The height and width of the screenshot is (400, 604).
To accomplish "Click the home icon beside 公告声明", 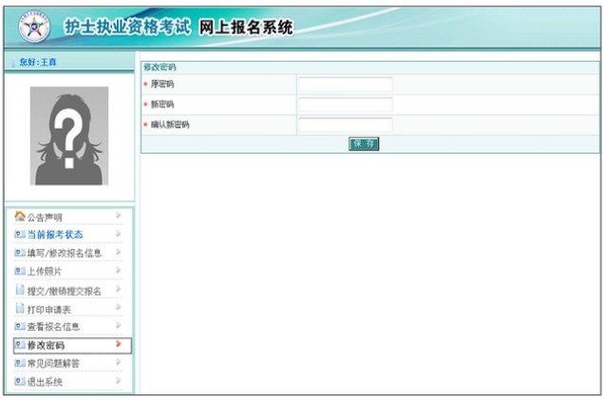I will click(20, 217).
